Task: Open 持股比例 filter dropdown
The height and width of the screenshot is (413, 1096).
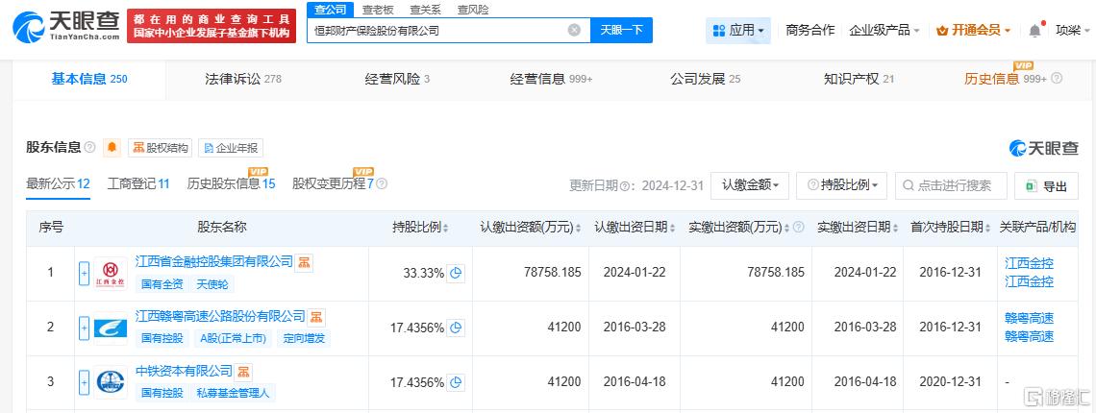Action: (841, 185)
